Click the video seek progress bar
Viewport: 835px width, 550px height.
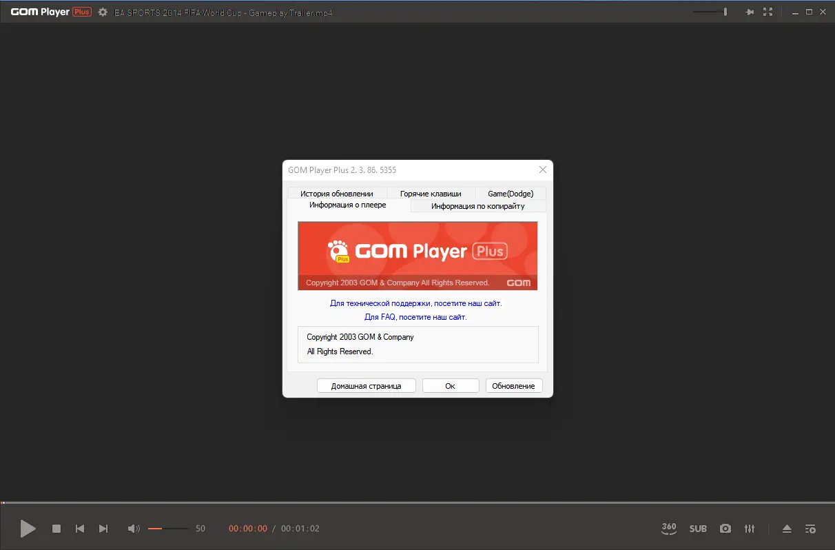pos(417,502)
